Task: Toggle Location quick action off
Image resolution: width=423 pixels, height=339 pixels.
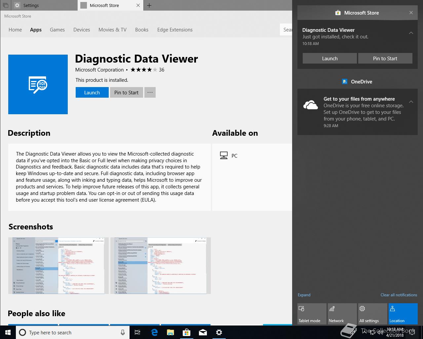Action: 403,314
